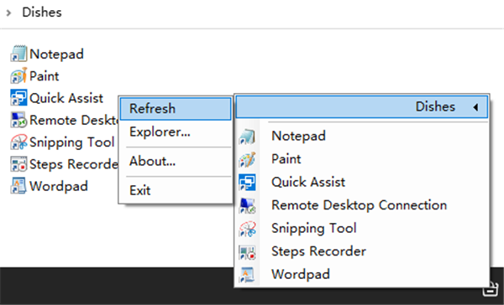Click the Notepad shortcut icon in folder list
This screenshot has height=305, width=504.
[x=18, y=54]
